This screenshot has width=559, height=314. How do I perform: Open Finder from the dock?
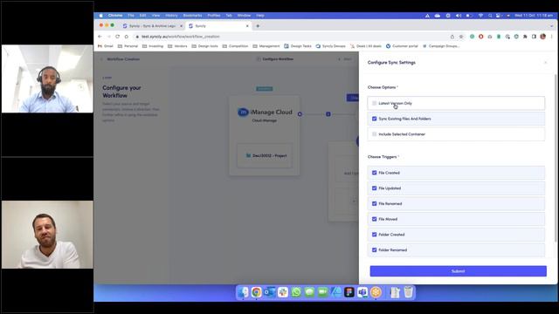244,292
